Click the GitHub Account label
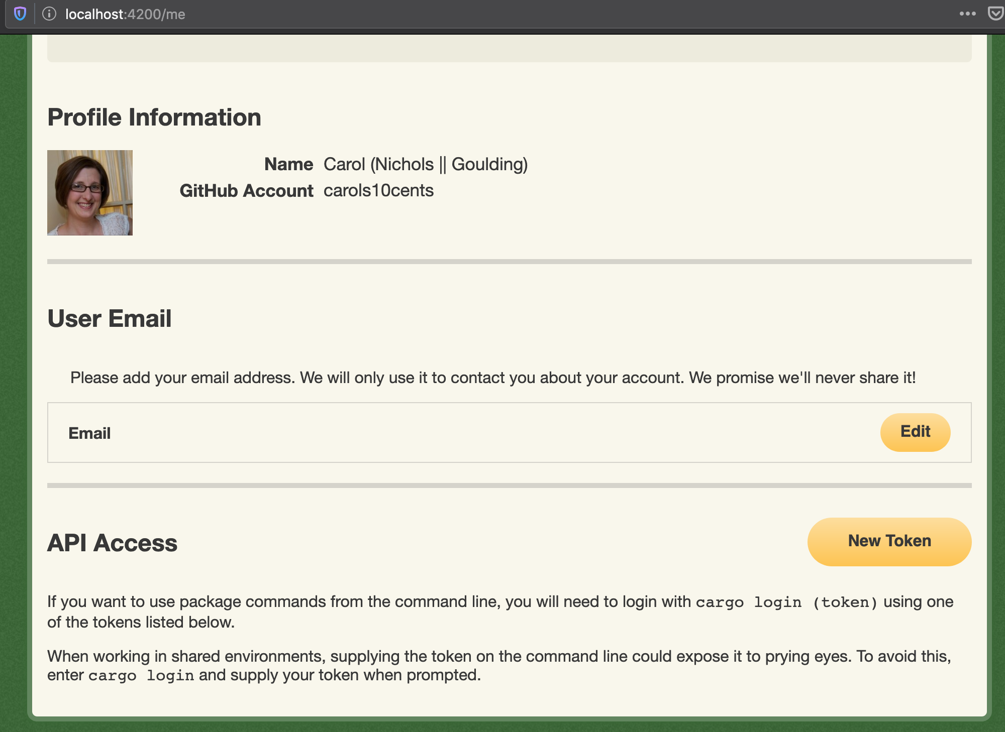This screenshot has width=1005, height=732. (x=246, y=191)
